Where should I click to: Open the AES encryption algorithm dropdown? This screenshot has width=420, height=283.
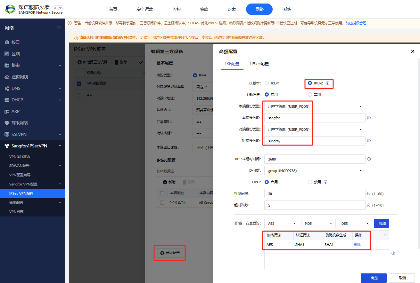[x=282, y=224]
